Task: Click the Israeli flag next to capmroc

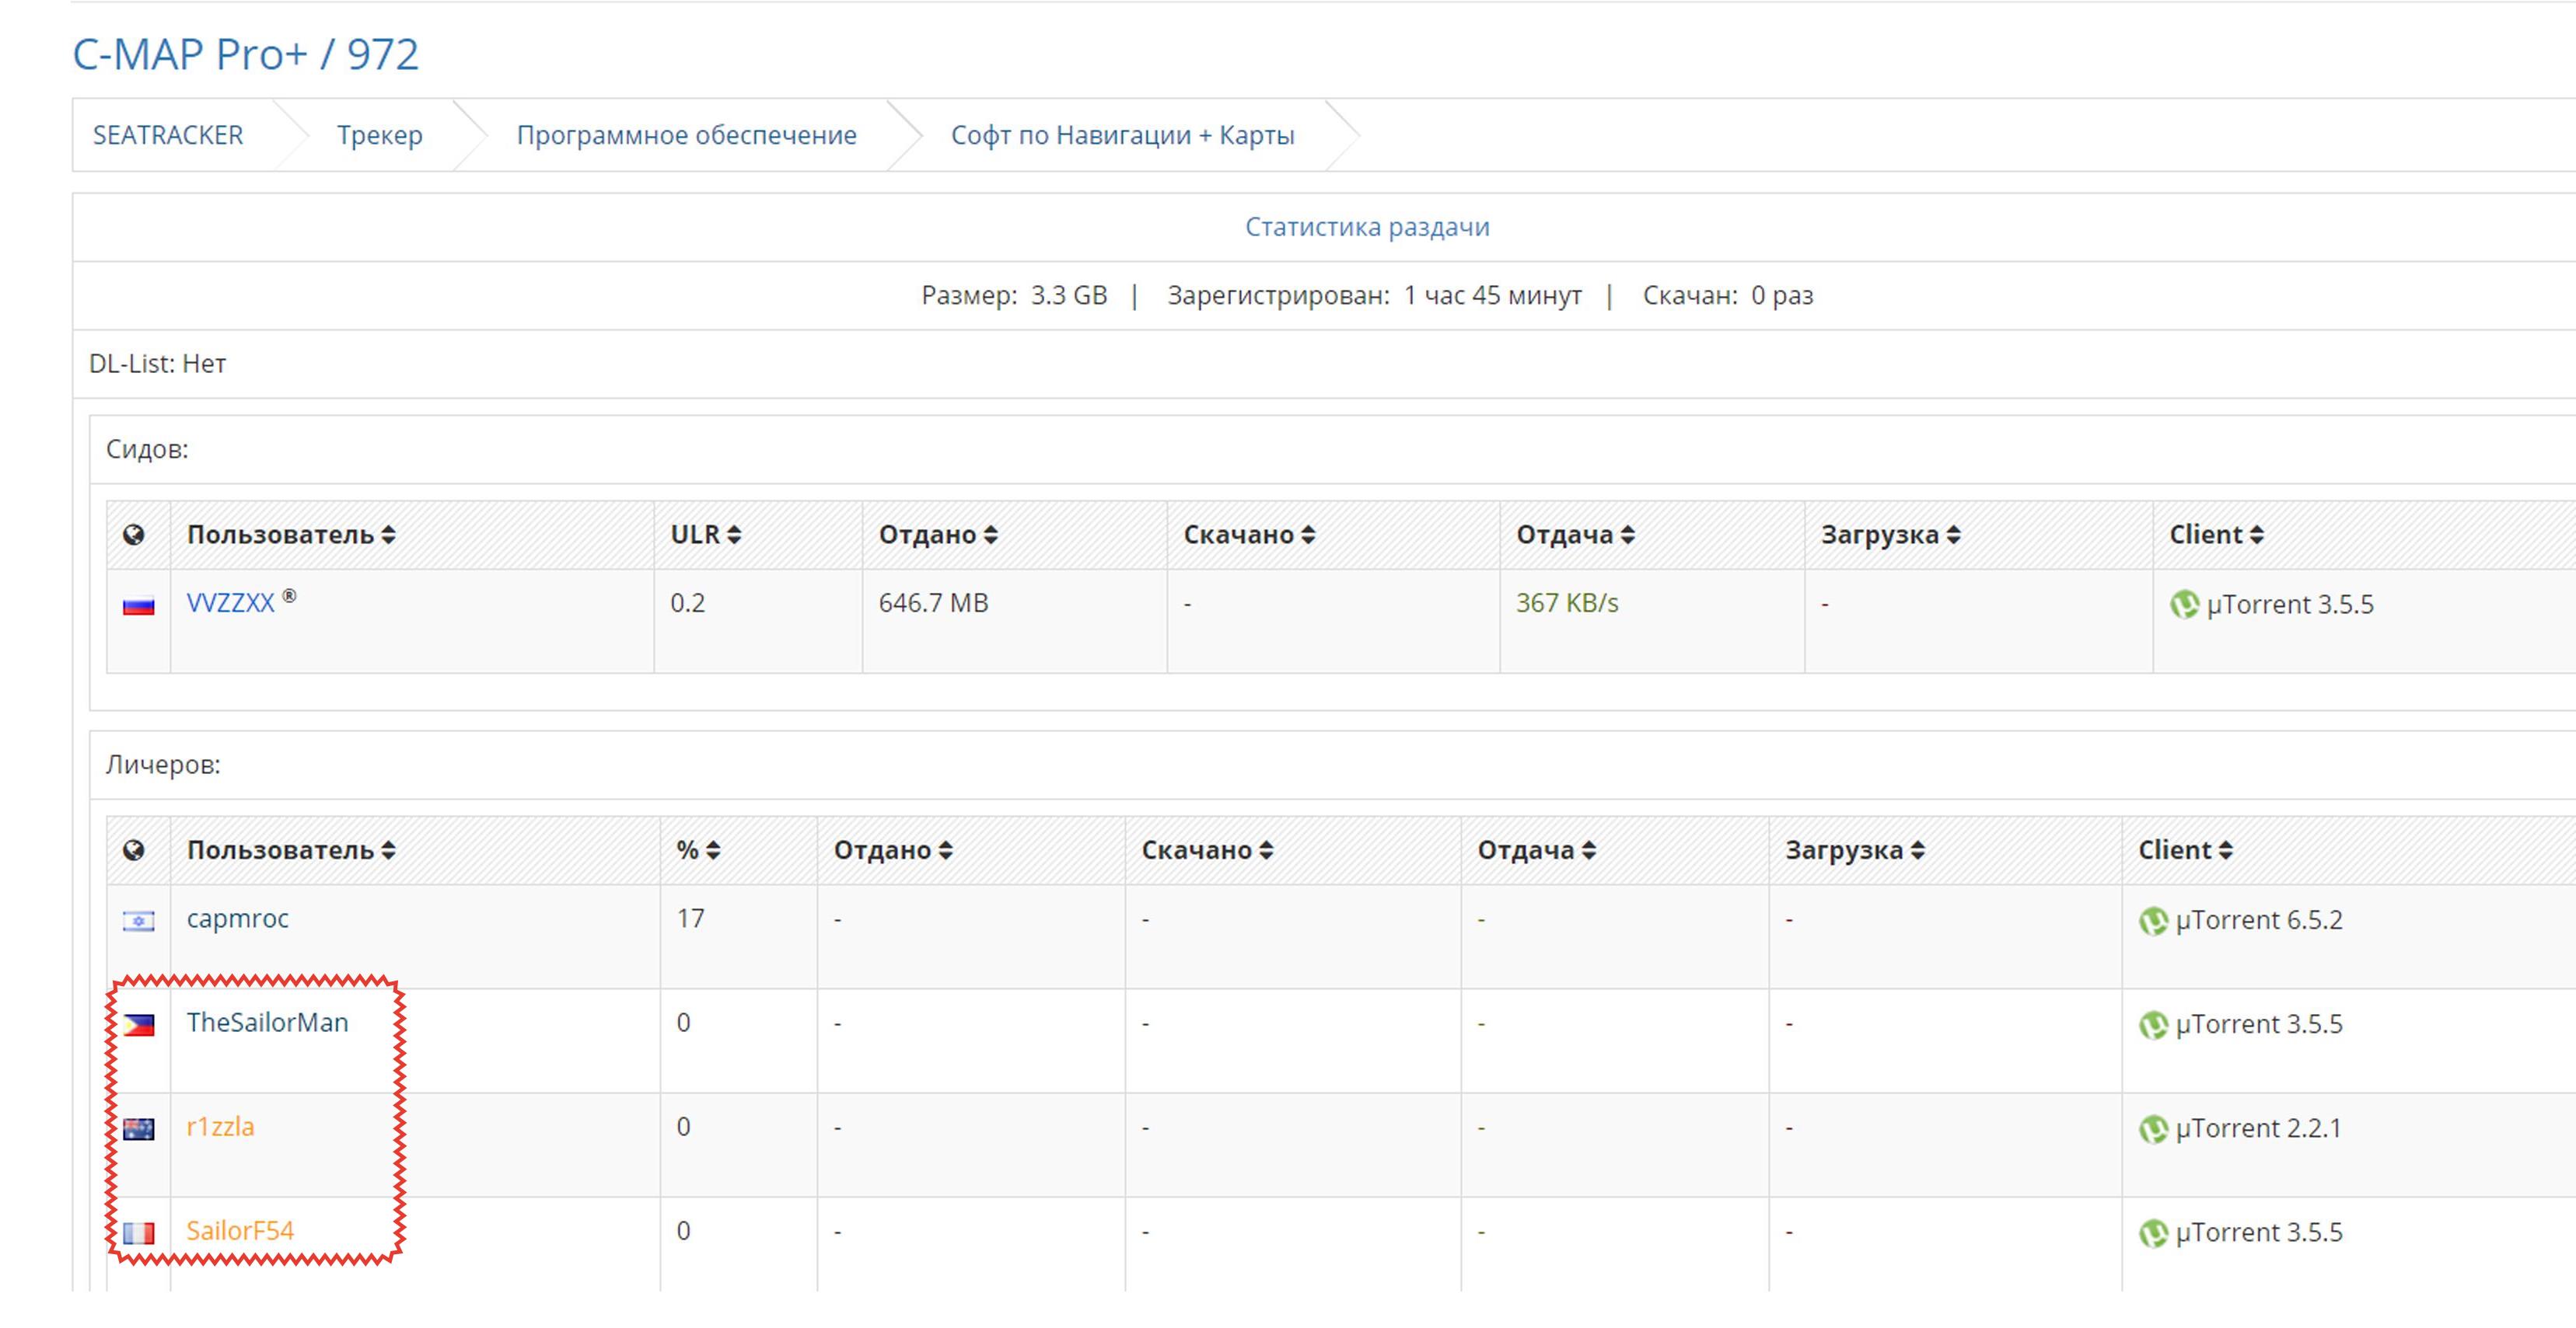Action: [138, 920]
